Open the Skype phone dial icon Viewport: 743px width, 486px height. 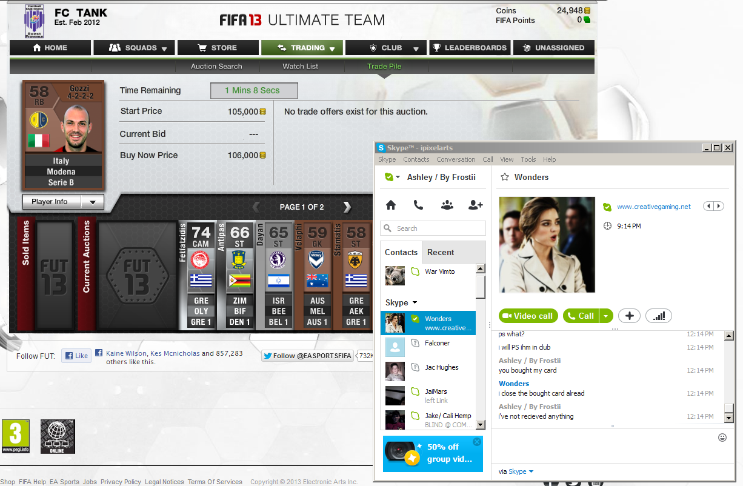(418, 205)
